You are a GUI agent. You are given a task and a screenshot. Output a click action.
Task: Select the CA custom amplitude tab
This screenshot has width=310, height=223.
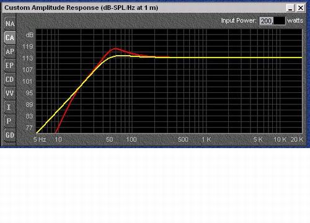pos(10,38)
